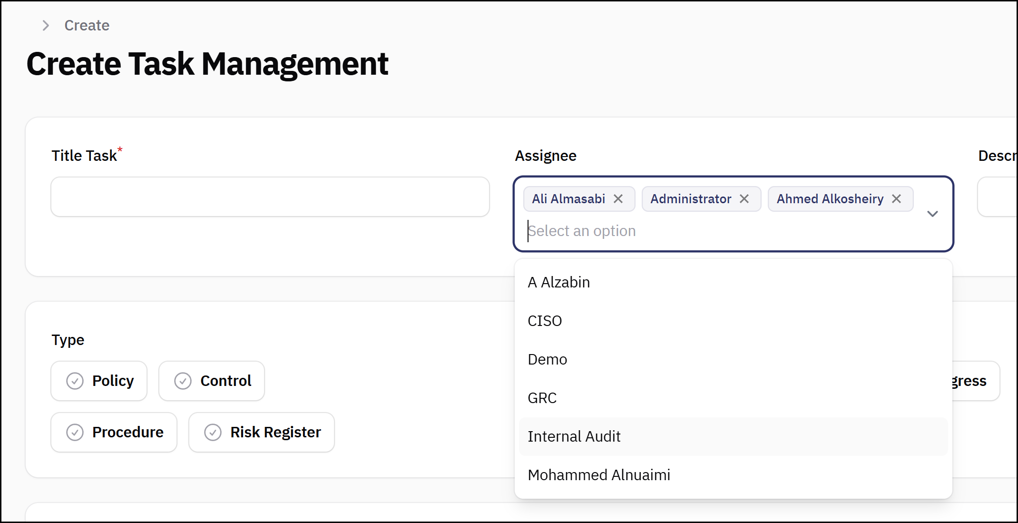The image size is (1018, 523).
Task: Click the Administrator tag label
Action: (691, 199)
